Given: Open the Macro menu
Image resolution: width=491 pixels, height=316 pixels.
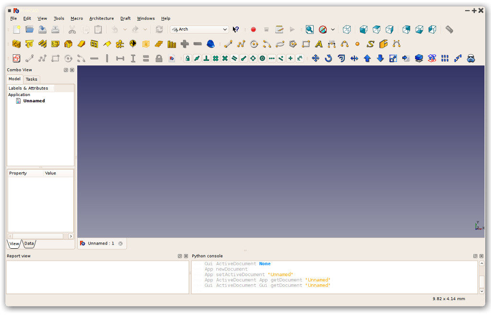Looking at the screenshot, I should coord(77,18).
